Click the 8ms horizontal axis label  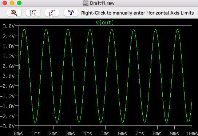point(157,133)
